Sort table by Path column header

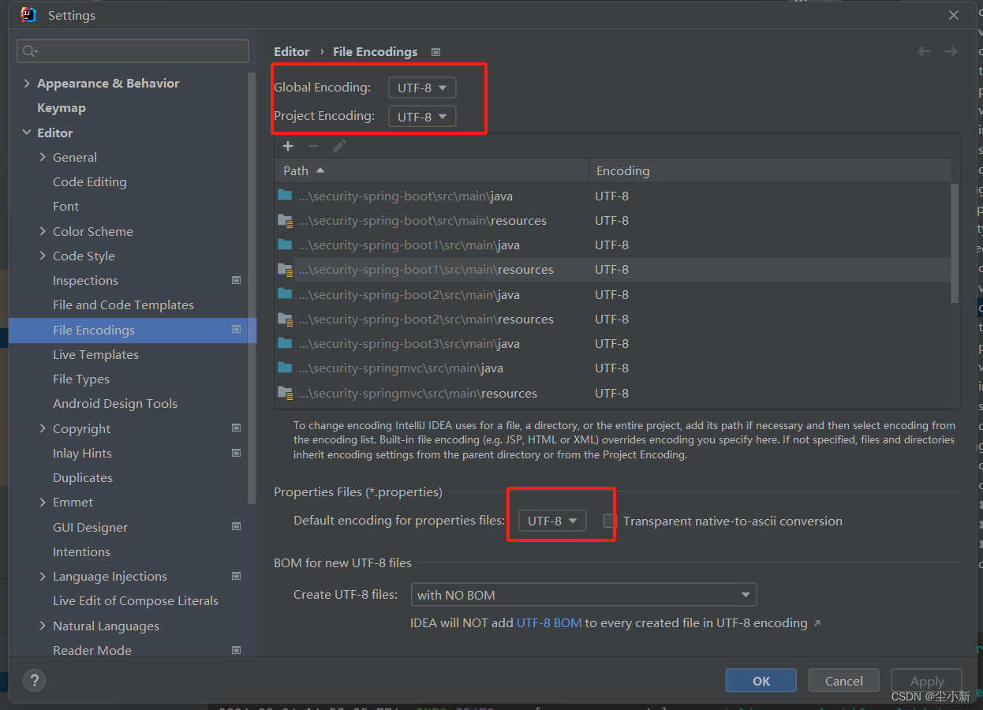[x=432, y=170]
